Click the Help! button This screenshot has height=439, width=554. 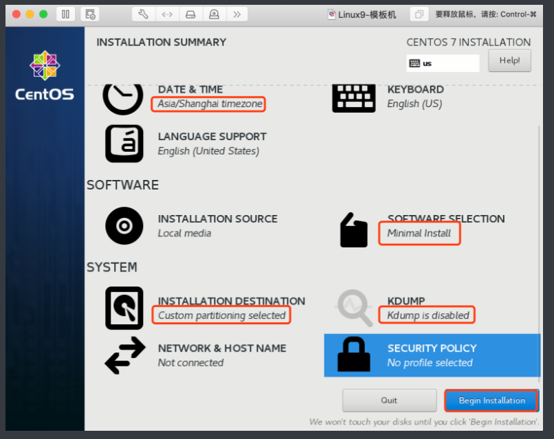pyautogui.click(x=509, y=60)
